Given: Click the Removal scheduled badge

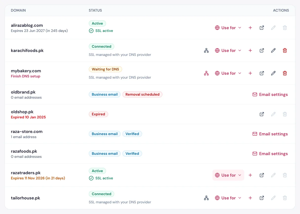Looking at the screenshot, I should coord(142,95).
